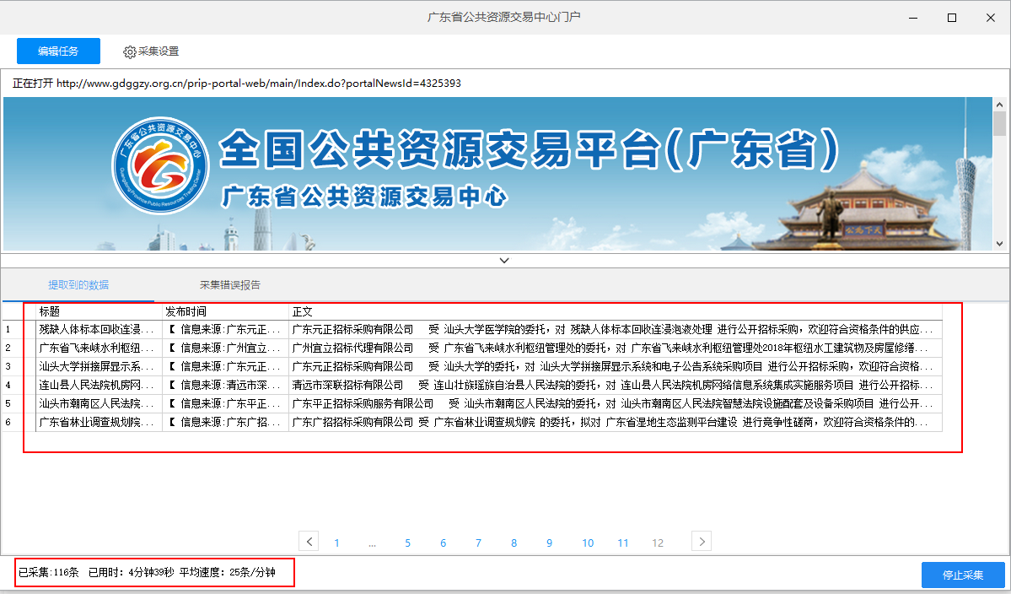Click the 发布时间 column header
Screen dimensions: 1011x594
point(226,311)
